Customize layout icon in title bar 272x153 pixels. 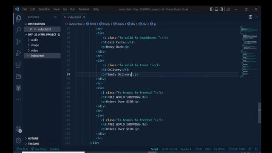228,9
